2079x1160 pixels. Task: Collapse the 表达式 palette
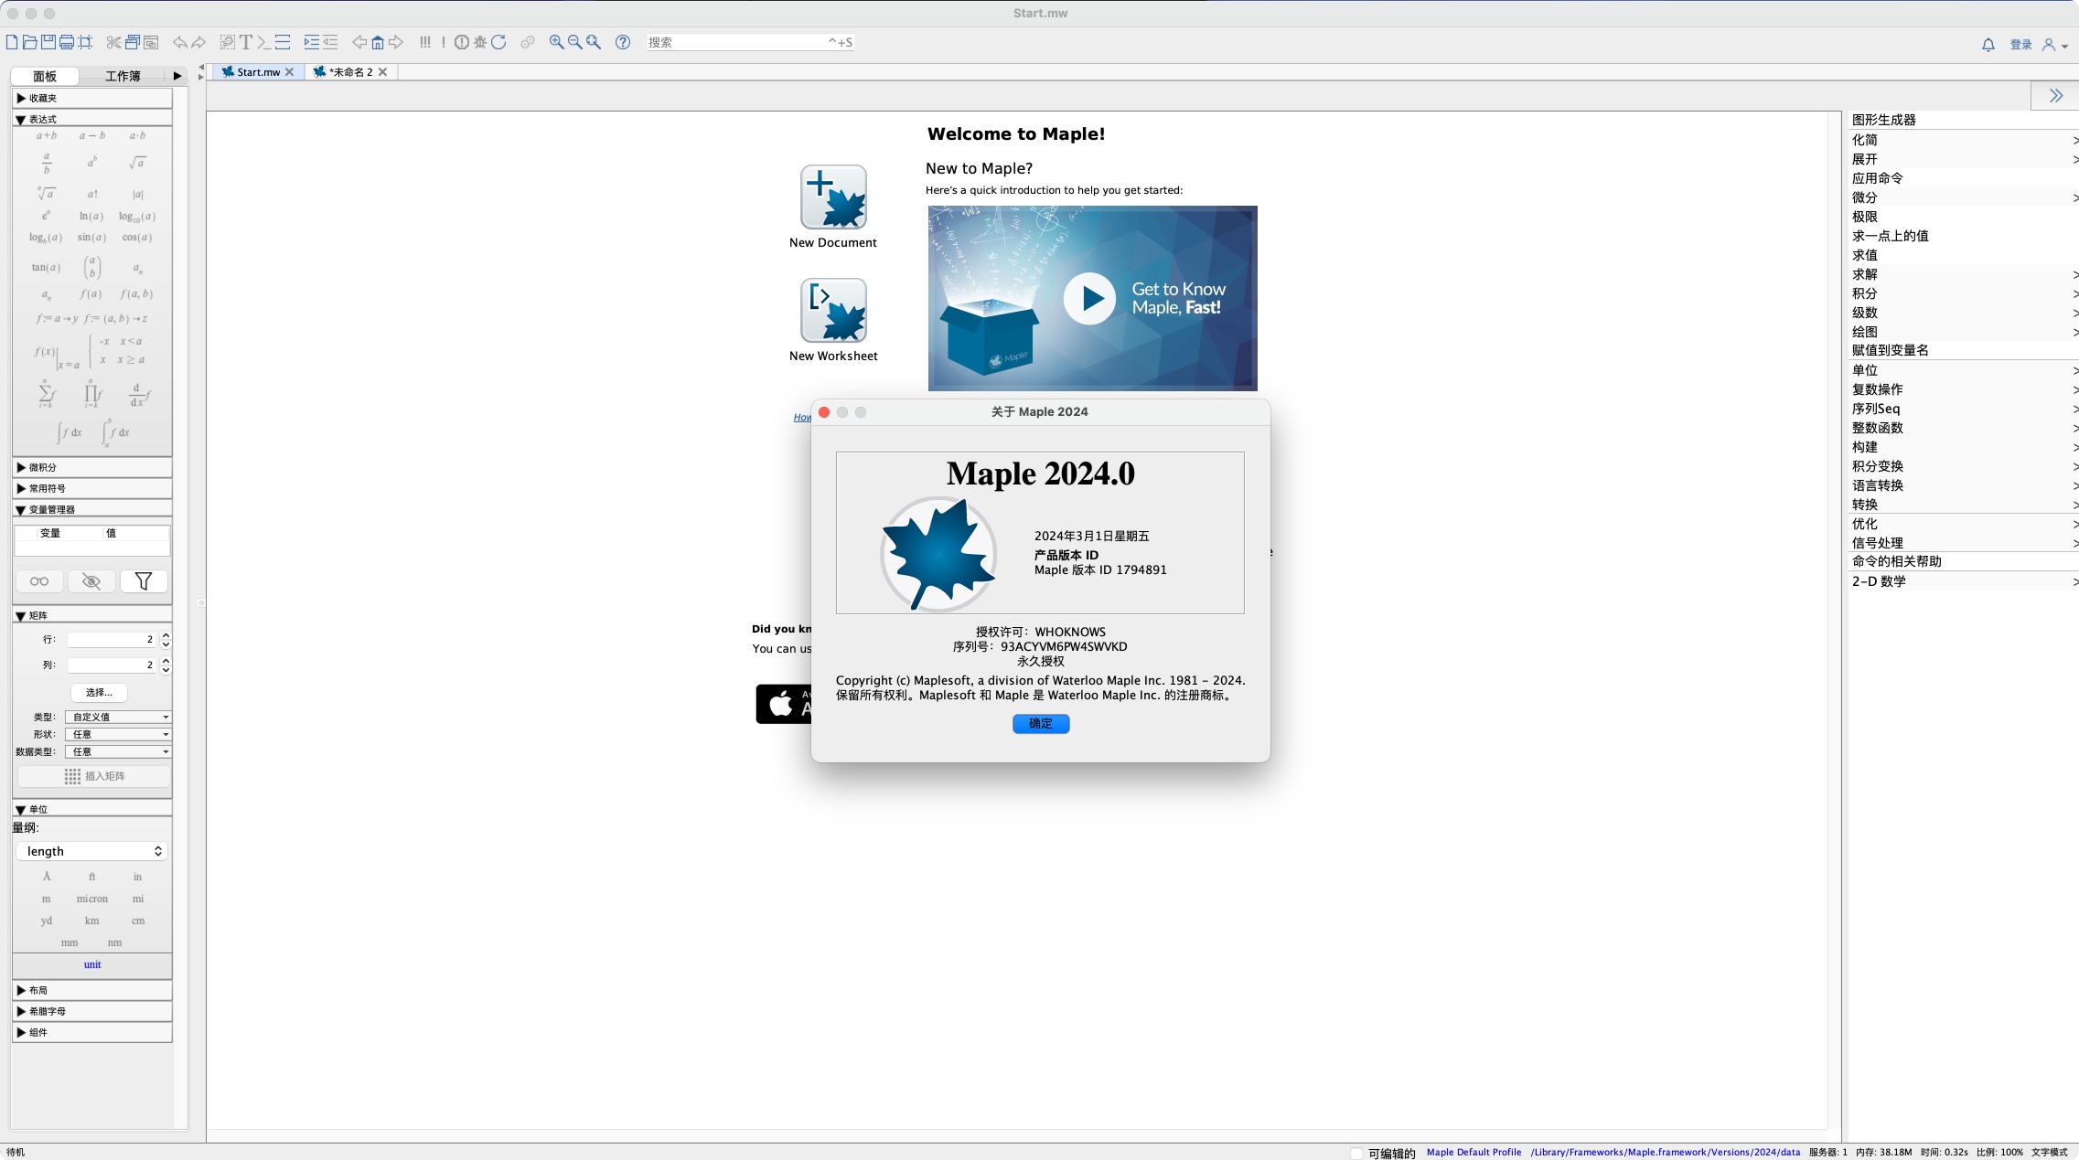click(x=91, y=119)
